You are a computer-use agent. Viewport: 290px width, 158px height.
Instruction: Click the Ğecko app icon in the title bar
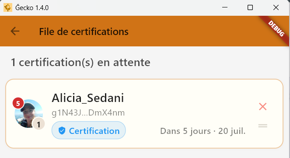tap(8, 7)
